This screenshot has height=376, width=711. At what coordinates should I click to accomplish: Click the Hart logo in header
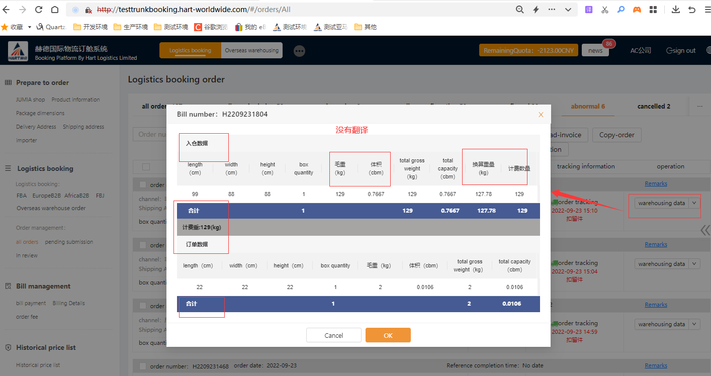[x=18, y=51]
